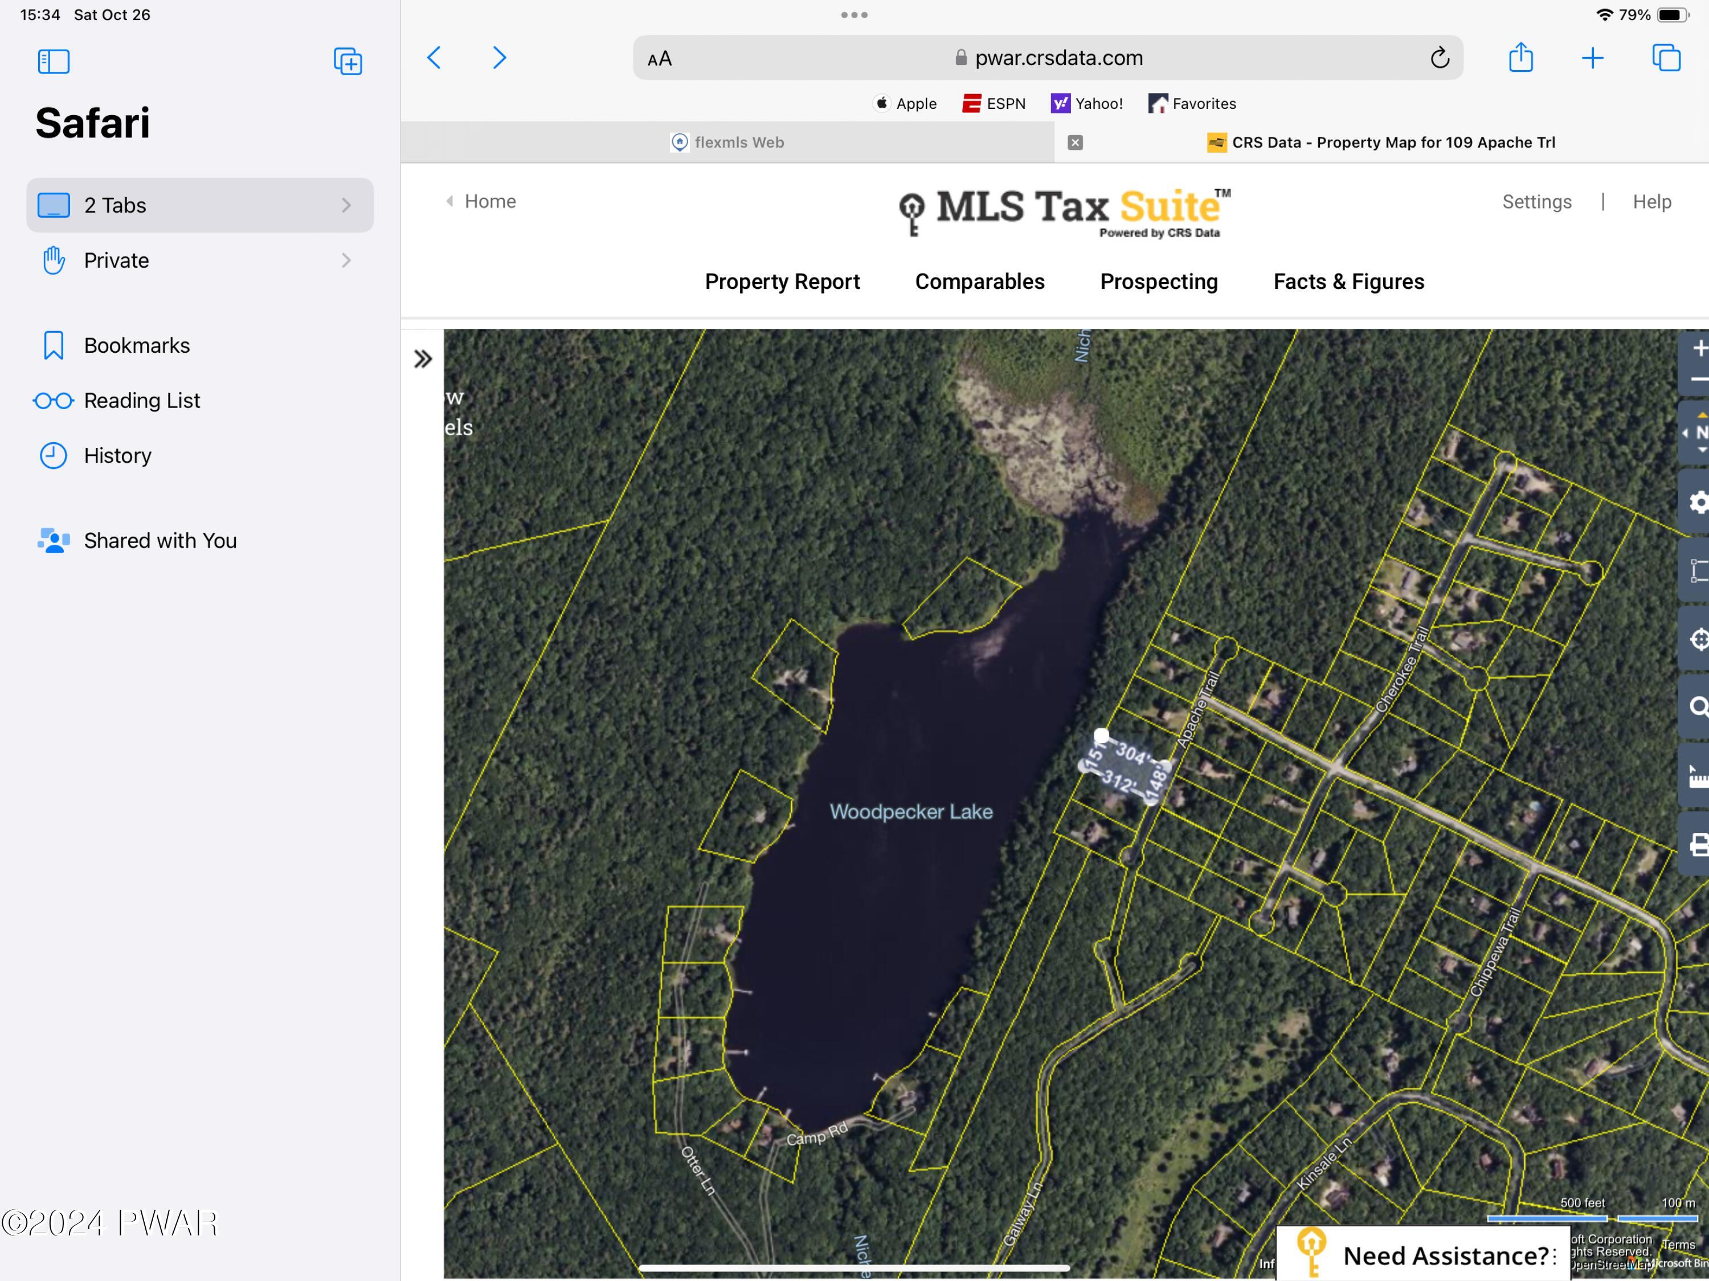The width and height of the screenshot is (1709, 1281).
Task: Open the Safari share sheet
Action: [1520, 57]
